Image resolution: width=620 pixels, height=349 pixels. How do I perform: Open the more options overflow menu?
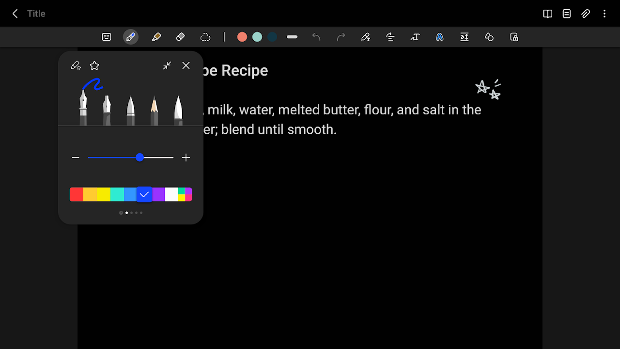tap(604, 14)
